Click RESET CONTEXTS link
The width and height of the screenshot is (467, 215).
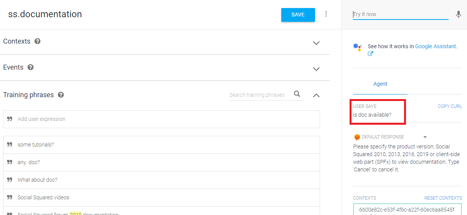click(x=443, y=198)
